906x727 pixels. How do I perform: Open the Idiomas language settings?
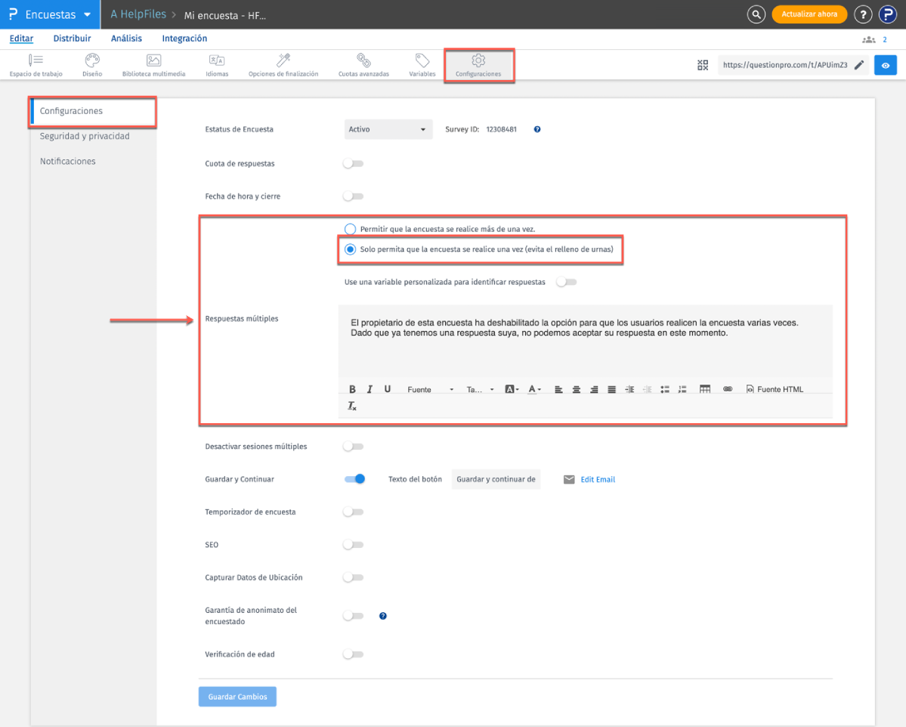pyautogui.click(x=217, y=65)
